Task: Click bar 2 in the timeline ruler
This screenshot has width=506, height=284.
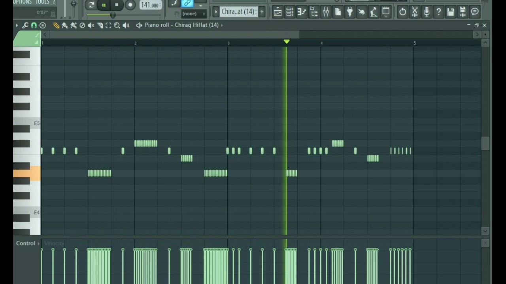Action: (x=135, y=43)
